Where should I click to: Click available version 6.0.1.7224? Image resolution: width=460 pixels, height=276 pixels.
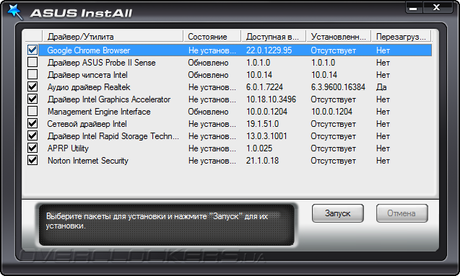tap(264, 87)
